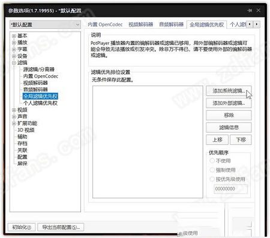Click the 添加系统滤镜 button

[x=229, y=91]
